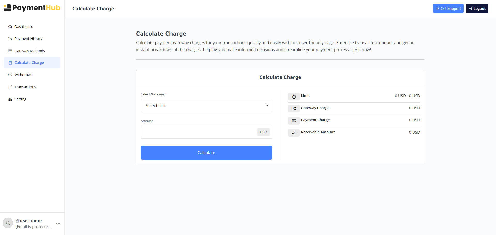
Task: Click the Logout button
Action: click(477, 8)
